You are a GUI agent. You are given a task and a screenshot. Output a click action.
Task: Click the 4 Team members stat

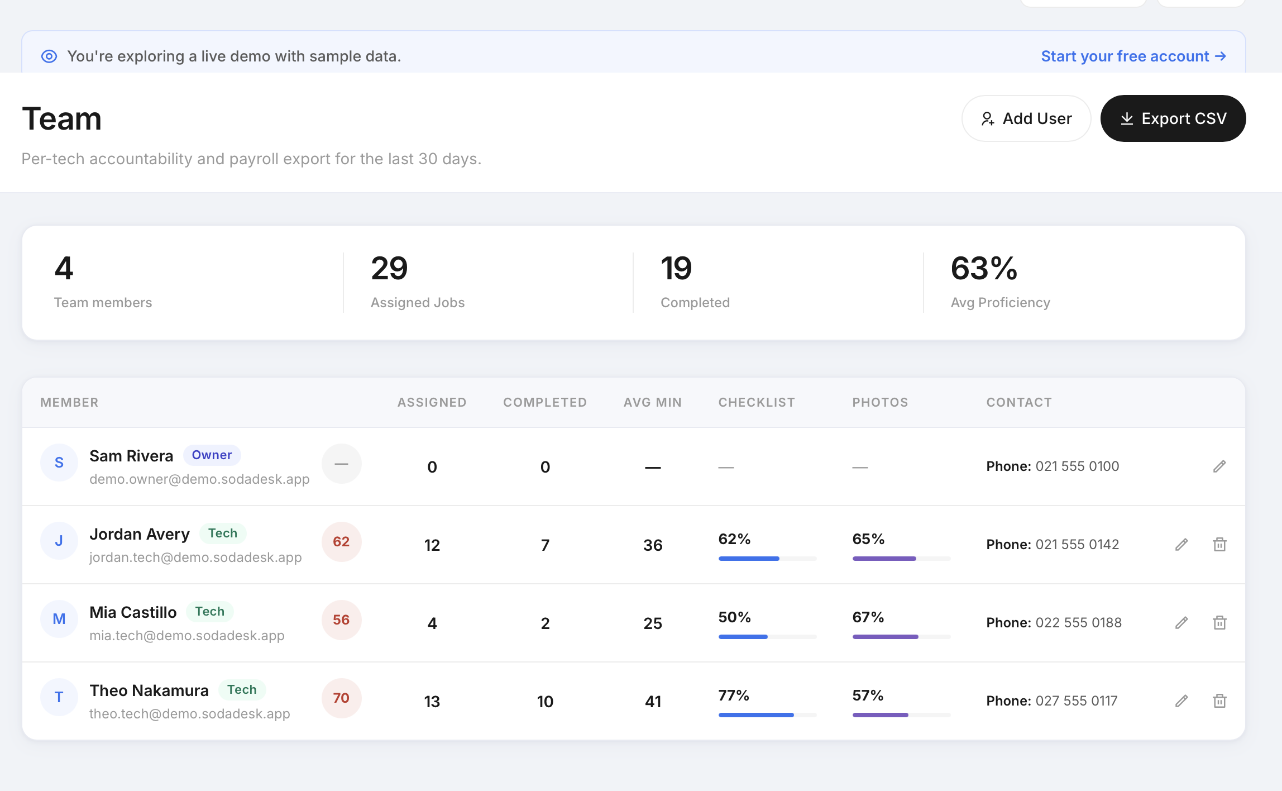(x=103, y=282)
